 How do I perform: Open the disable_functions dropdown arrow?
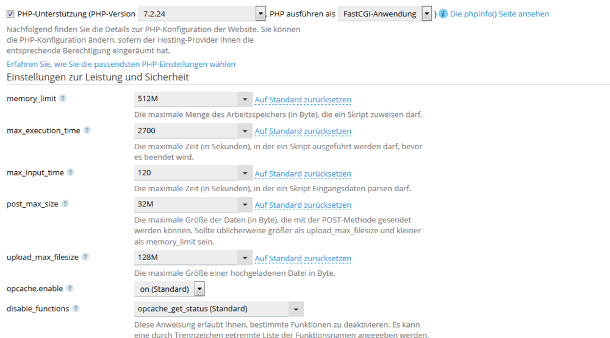coord(296,309)
